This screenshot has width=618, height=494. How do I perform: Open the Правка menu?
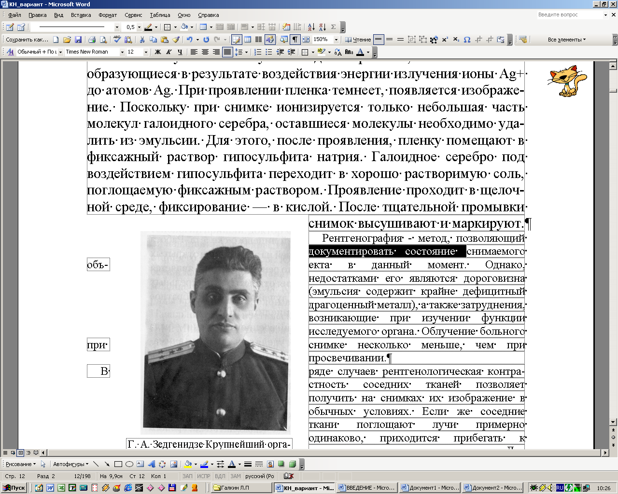[37, 15]
